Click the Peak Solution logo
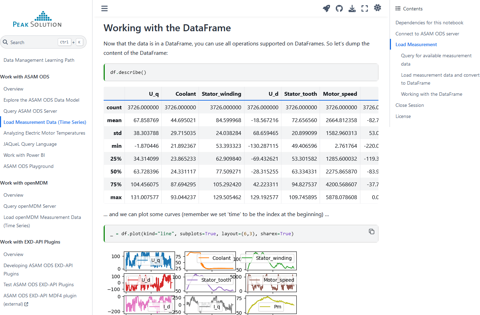Viewport: 480px width, 315px height. (37, 19)
